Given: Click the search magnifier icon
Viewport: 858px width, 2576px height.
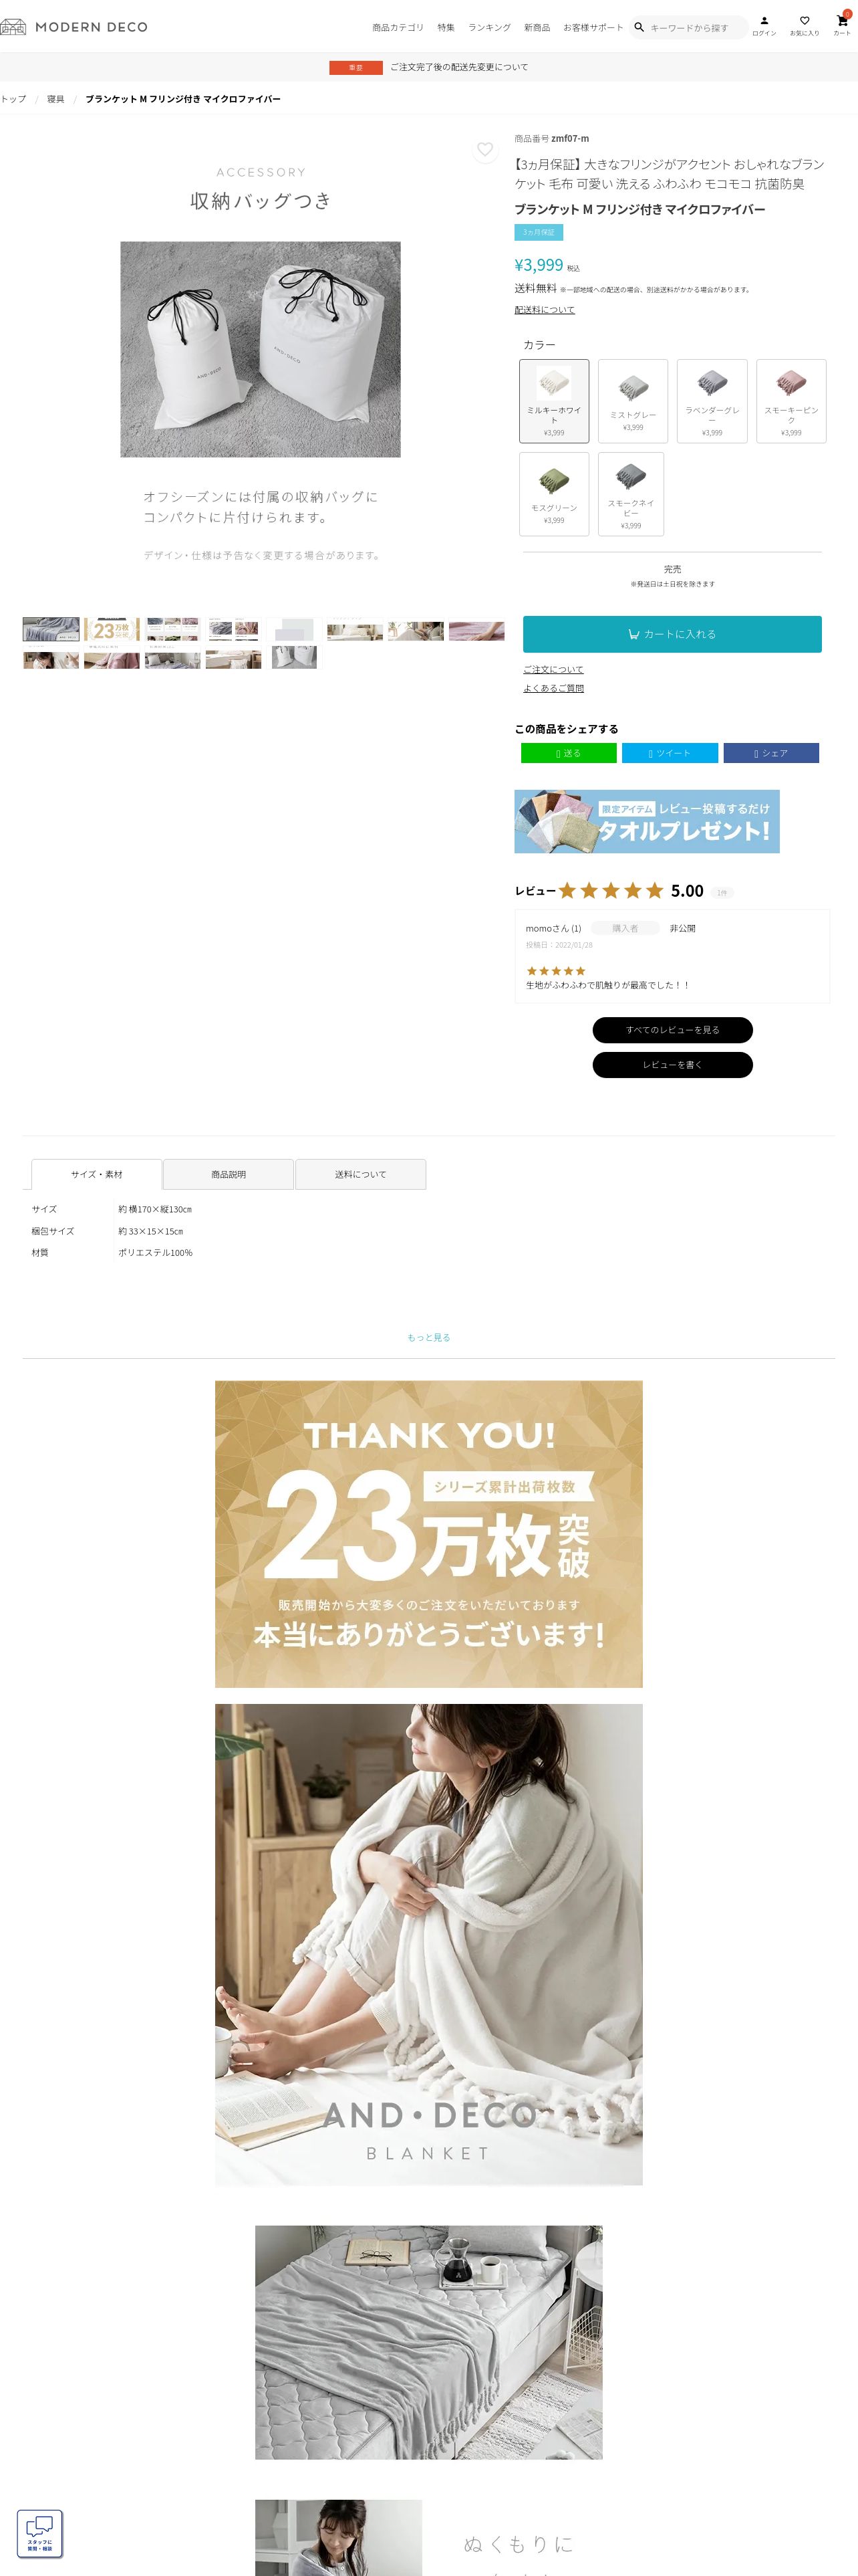Looking at the screenshot, I should coord(639,27).
